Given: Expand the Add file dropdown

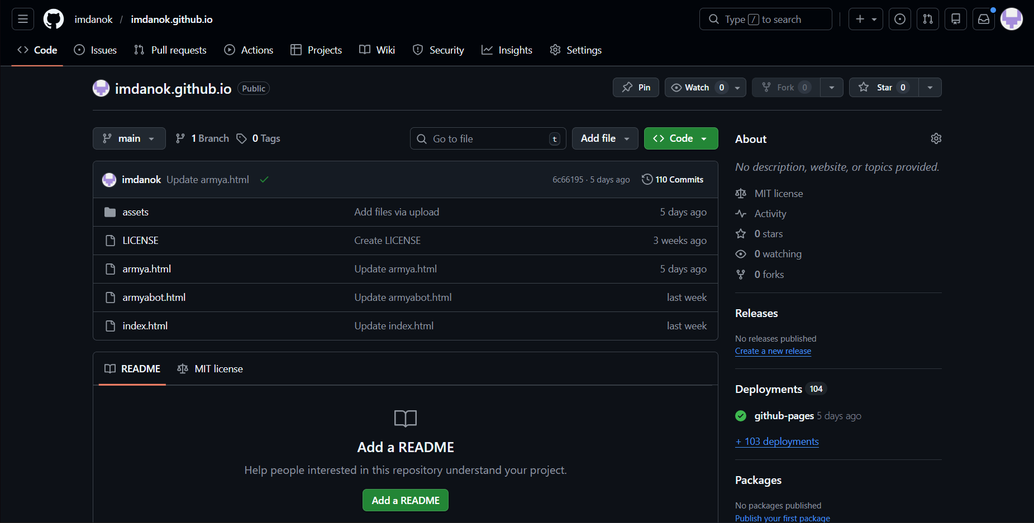Looking at the screenshot, I should coord(605,138).
